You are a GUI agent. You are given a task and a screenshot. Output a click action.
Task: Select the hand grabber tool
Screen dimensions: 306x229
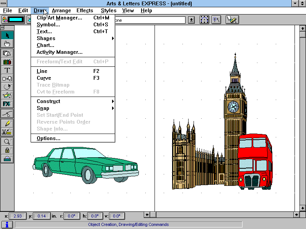click(7, 44)
